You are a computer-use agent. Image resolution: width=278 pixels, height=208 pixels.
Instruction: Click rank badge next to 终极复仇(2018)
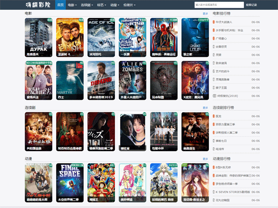click(214, 96)
